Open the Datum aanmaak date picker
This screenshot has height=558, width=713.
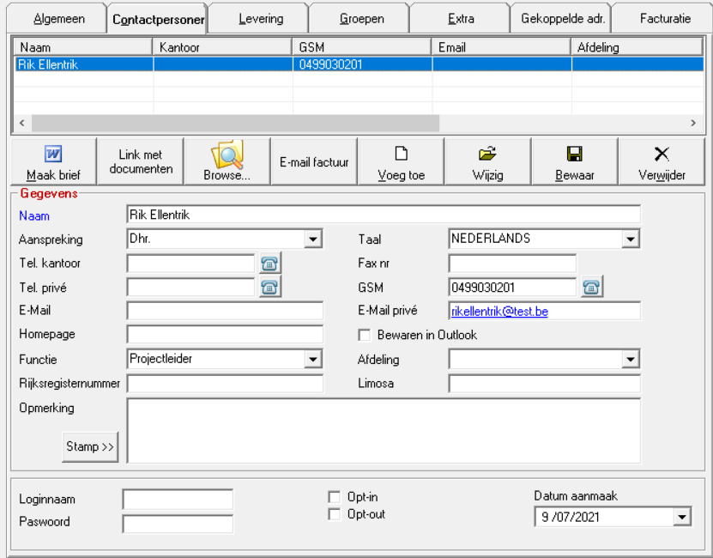click(x=681, y=517)
